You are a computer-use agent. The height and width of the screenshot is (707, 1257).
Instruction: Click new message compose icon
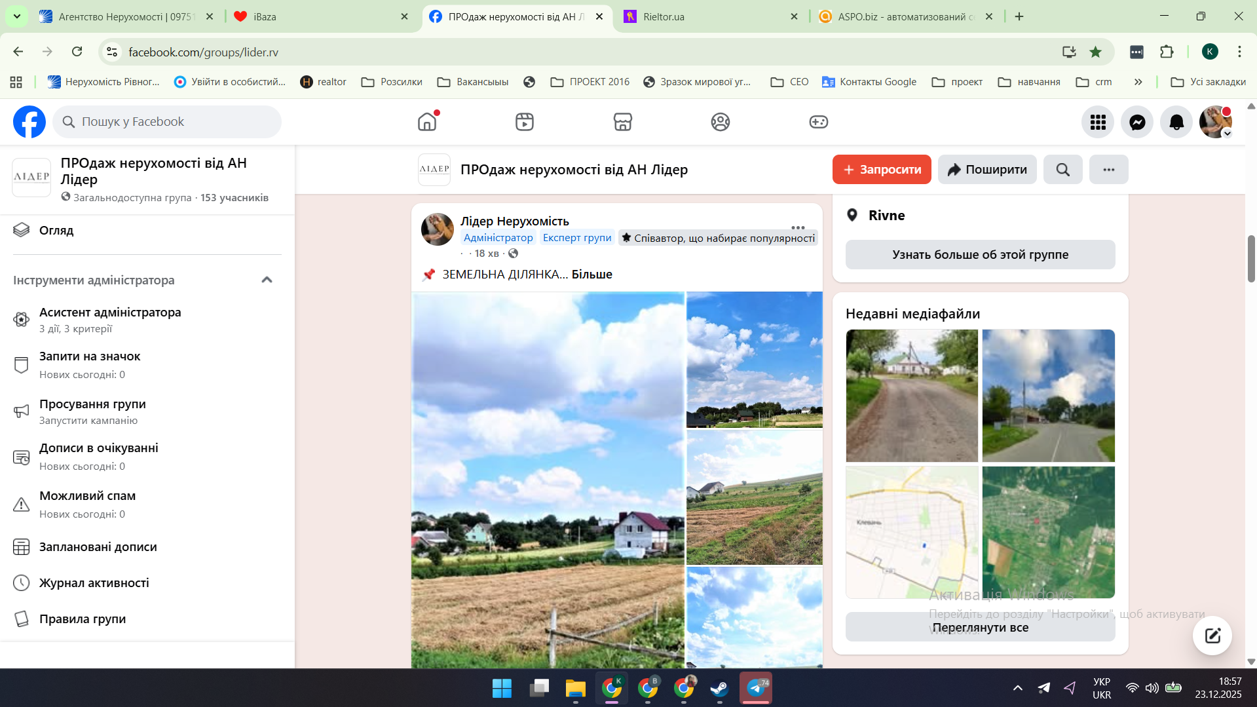[1212, 635]
